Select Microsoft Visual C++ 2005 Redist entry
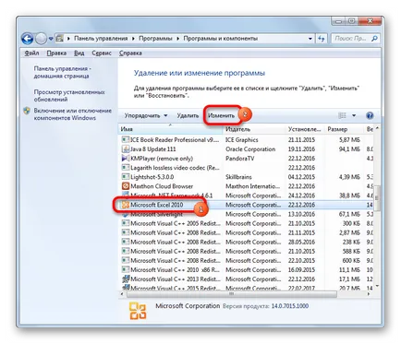Viewport: 401px width, 344px height. (176, 223)
